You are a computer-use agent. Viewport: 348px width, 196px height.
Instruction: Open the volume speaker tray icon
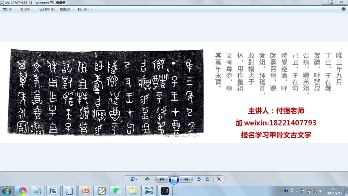click(321, 191)
